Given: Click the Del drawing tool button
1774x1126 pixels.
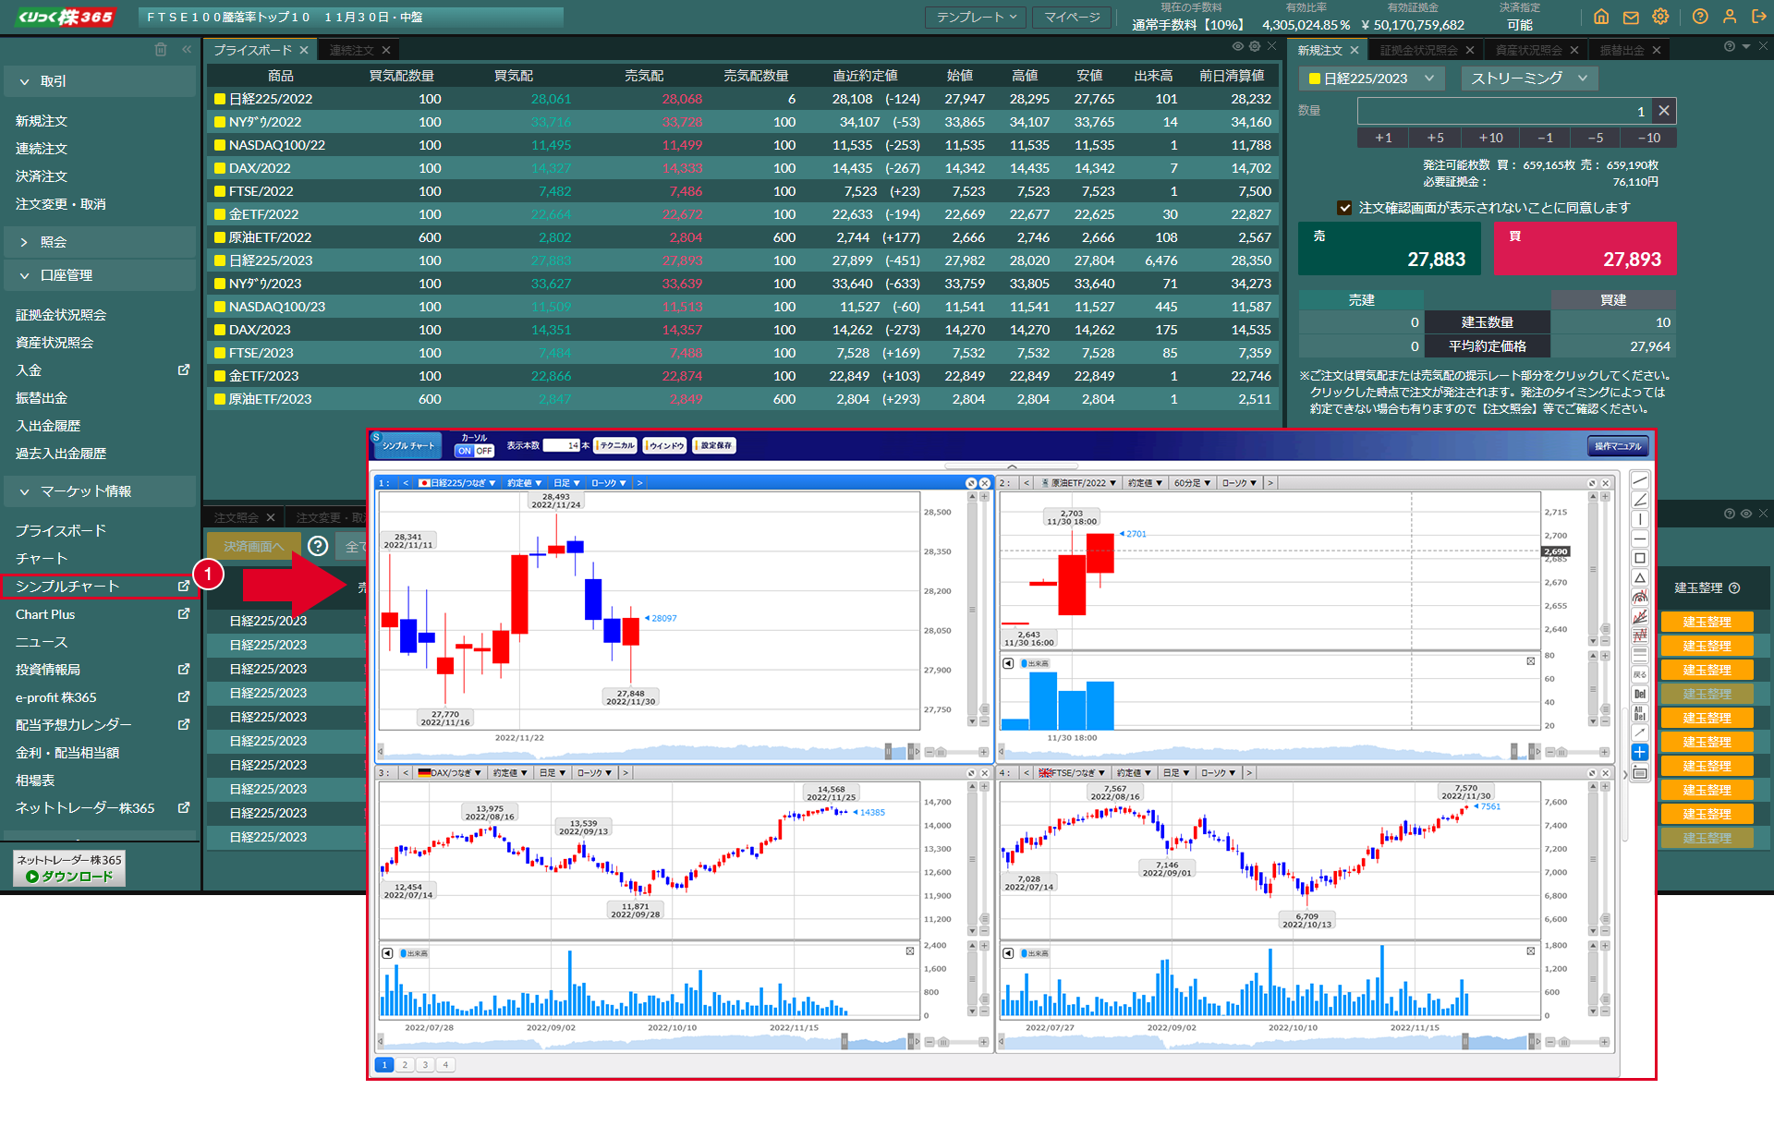Looking at the screenshot, I should (1640, 694).
